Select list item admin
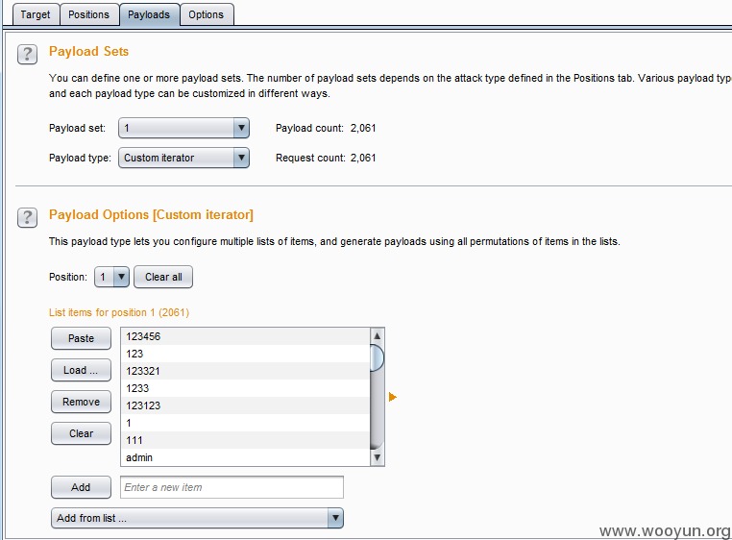The width and height of the screenshot is (732, 540). pos(246,457)
